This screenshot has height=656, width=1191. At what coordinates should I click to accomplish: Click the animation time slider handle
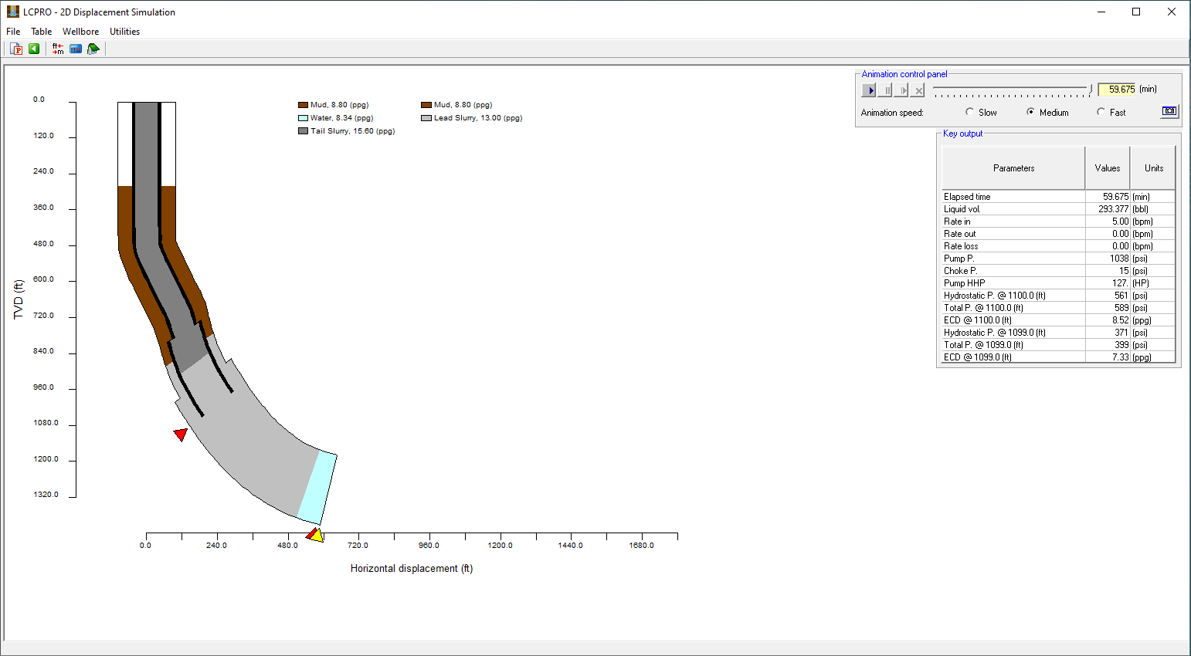pyautogui.click(x=1091, y=89)
